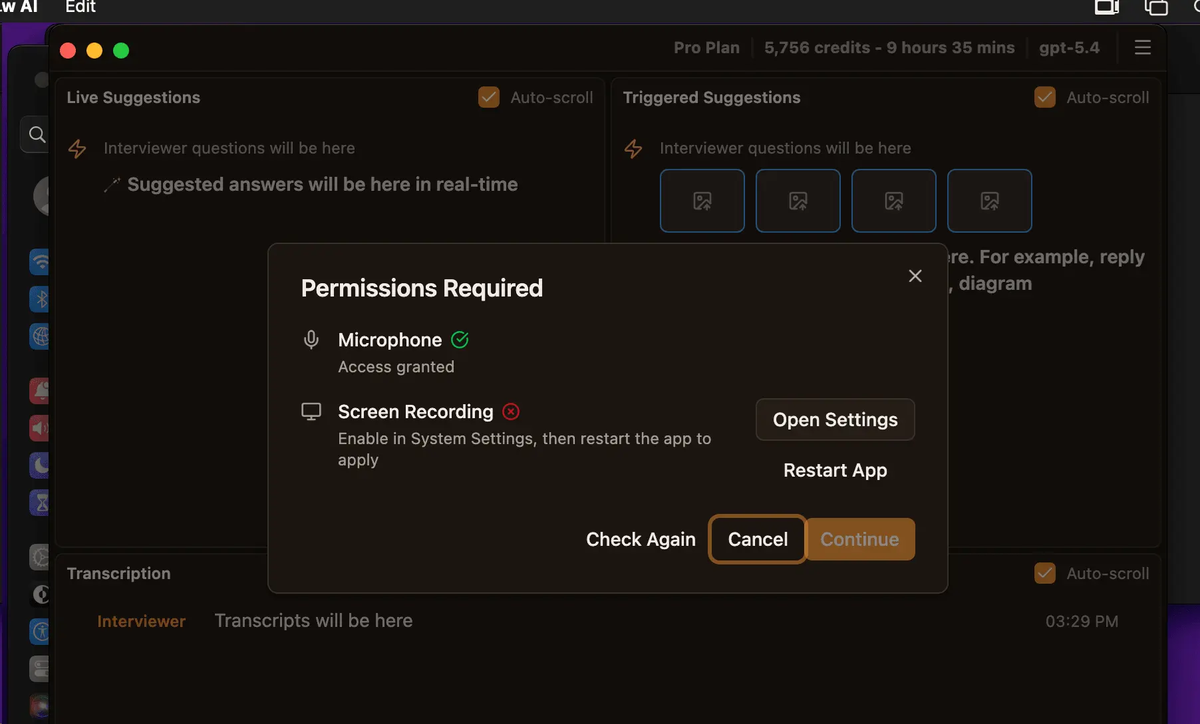Click the gpt-5.4 model label
The width and height of the screenshot is (1200, 724).
point(1069,48)
